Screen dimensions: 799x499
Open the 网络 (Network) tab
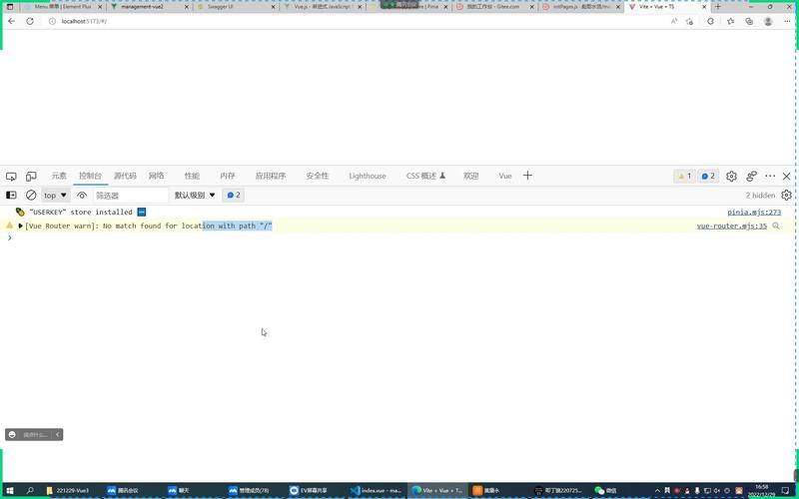pos(156,176)
